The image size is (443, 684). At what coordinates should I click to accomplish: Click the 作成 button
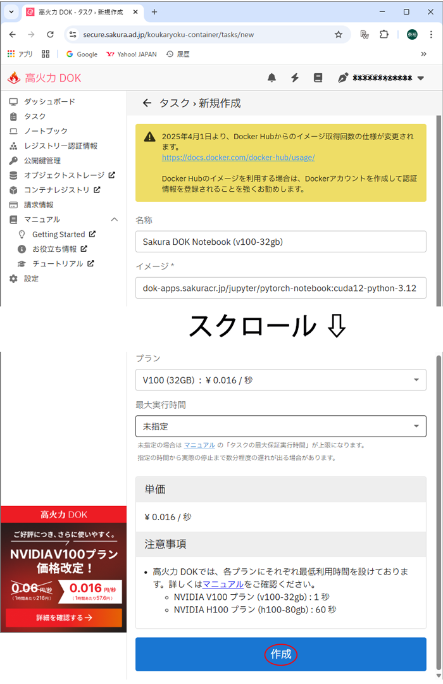tap(280, 654)
